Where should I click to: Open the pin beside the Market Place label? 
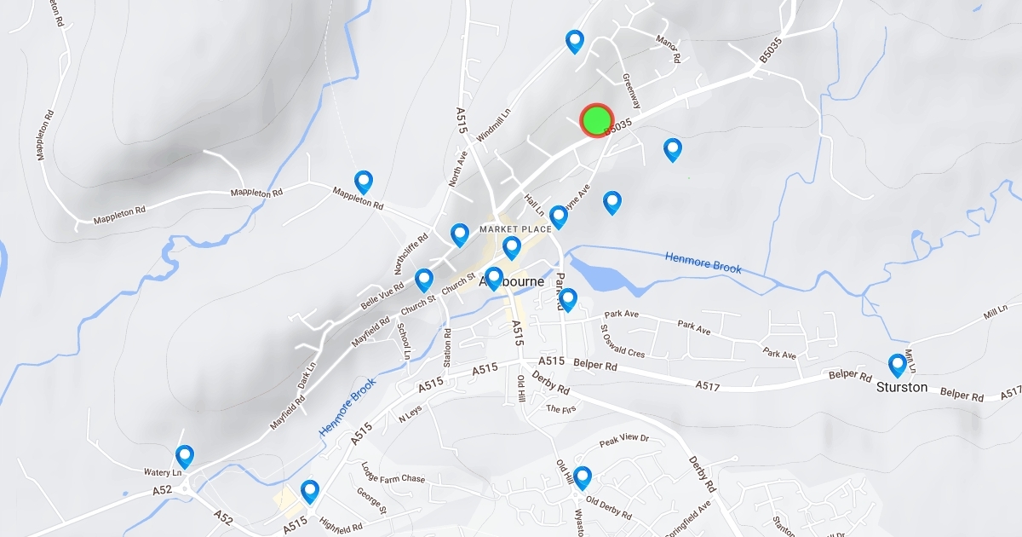point(512,248)
